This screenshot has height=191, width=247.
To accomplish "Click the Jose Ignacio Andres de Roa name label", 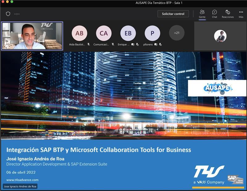I will [20, 186].
